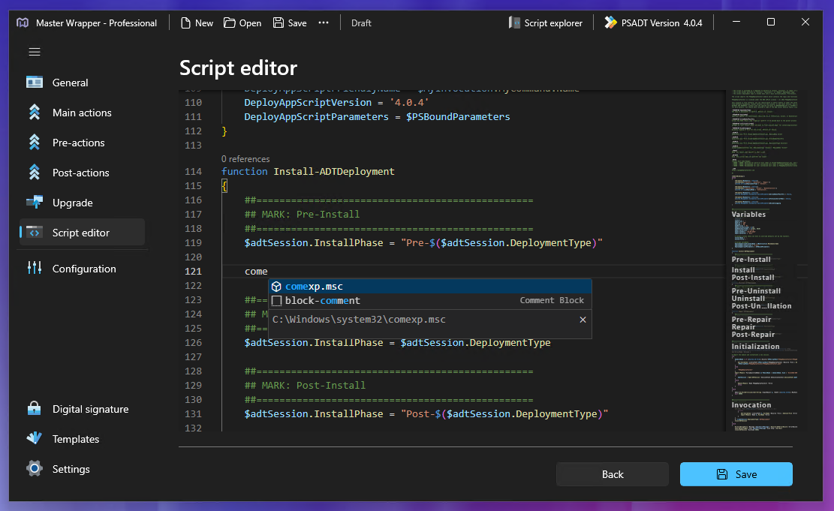Jump to Post-Repair section in minimap
The height and width of the screenshot is (511, 834).
pos(753,335)
